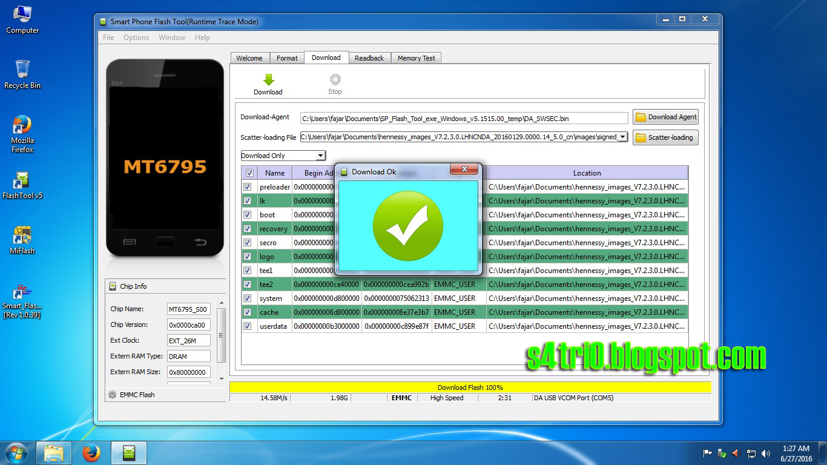Switch to the Format tab
The width and height of the screenshot is (827, 465).
click(x=287, y=58)
